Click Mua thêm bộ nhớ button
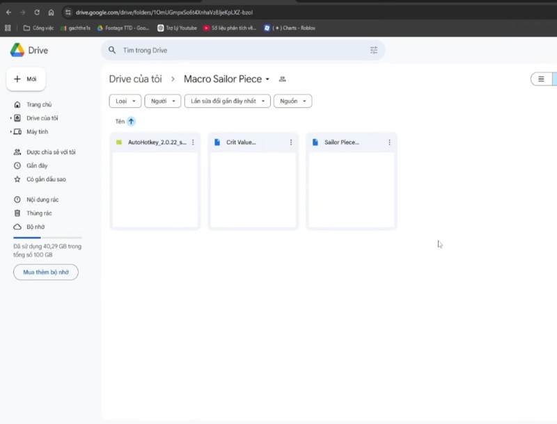The width and height of the screenshot is (557, 424). click(x=46, y=272)
